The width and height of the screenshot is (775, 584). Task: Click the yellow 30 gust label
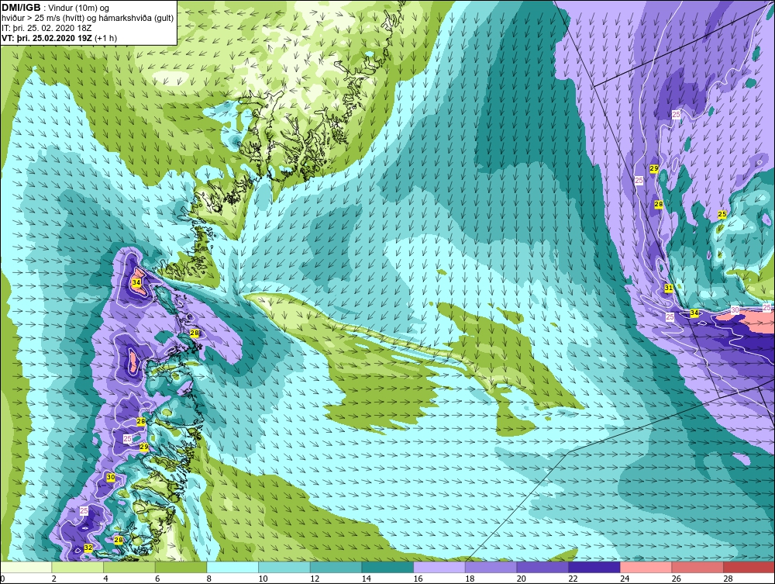coord(111,477)
